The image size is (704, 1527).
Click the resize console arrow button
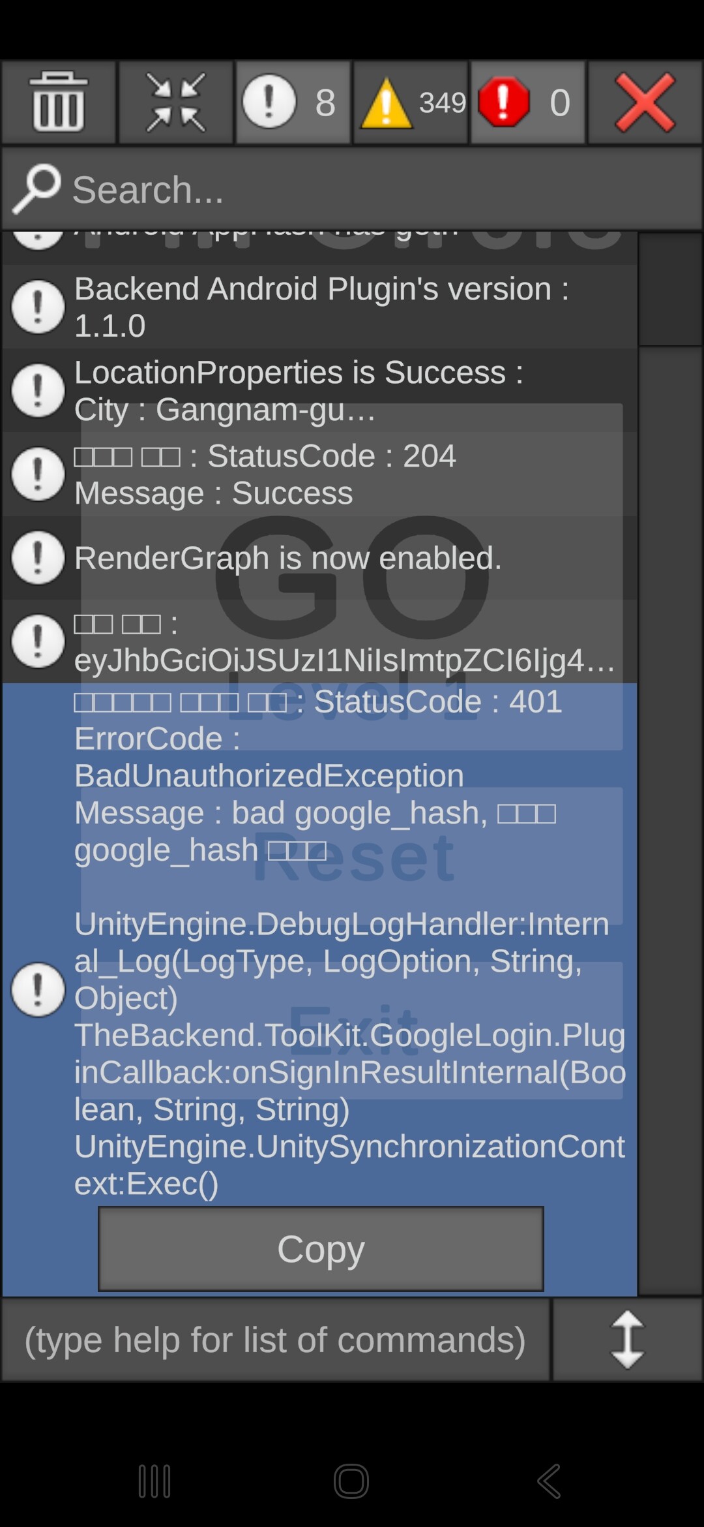point(627,1340)
